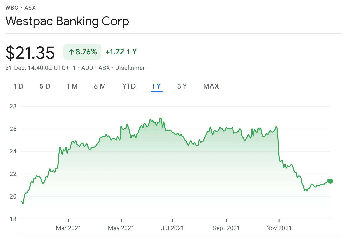Select the active 1 Y tab
Screen dimensions: 342x237
[x=156, y=86]
